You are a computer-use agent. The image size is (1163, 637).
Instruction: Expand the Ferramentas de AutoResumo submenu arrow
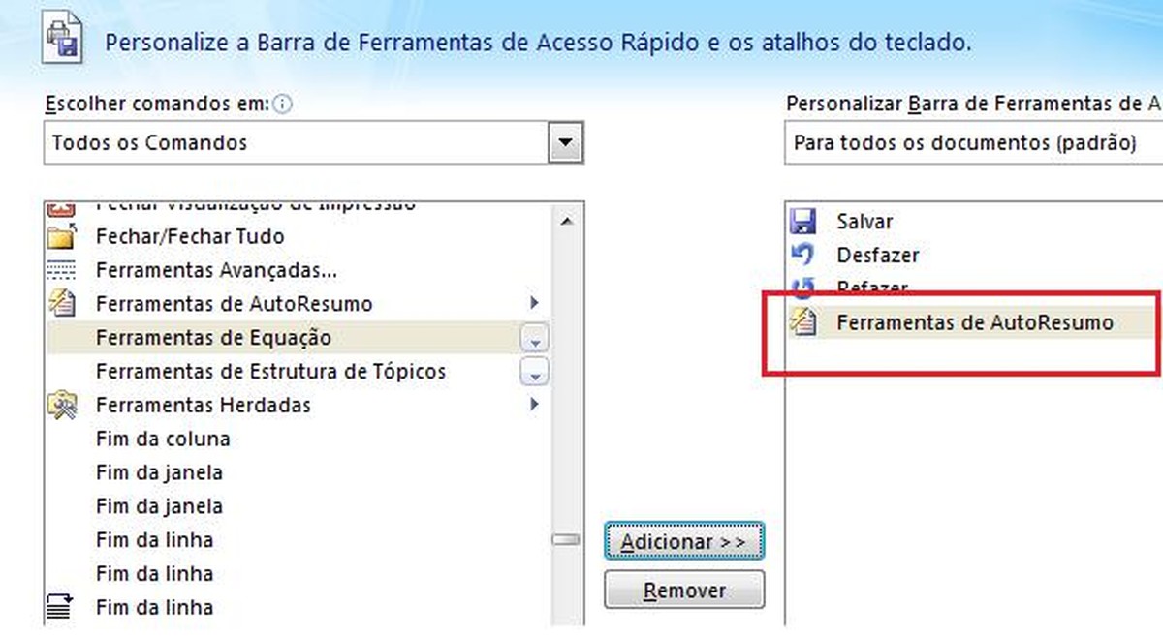[x=534, y=303]
